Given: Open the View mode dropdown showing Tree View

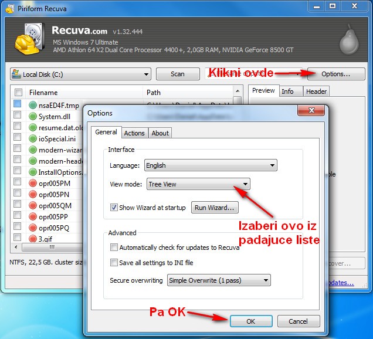Looking at the screenshot, I should pyautogui.click(x=198, y=184).
